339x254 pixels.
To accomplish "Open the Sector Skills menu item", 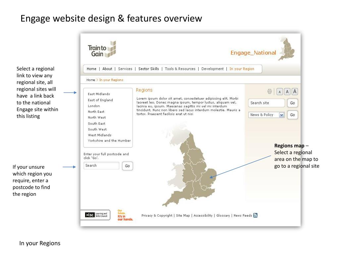I will [x=149, y=69].
